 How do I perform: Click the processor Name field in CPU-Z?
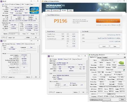[19, 8]
